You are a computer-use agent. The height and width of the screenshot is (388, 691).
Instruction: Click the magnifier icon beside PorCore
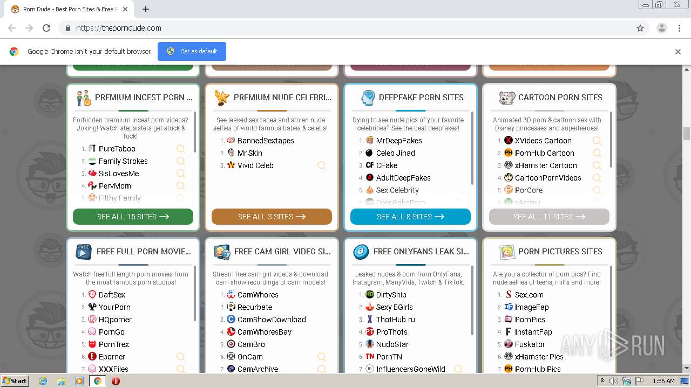(x=597, y=190)
